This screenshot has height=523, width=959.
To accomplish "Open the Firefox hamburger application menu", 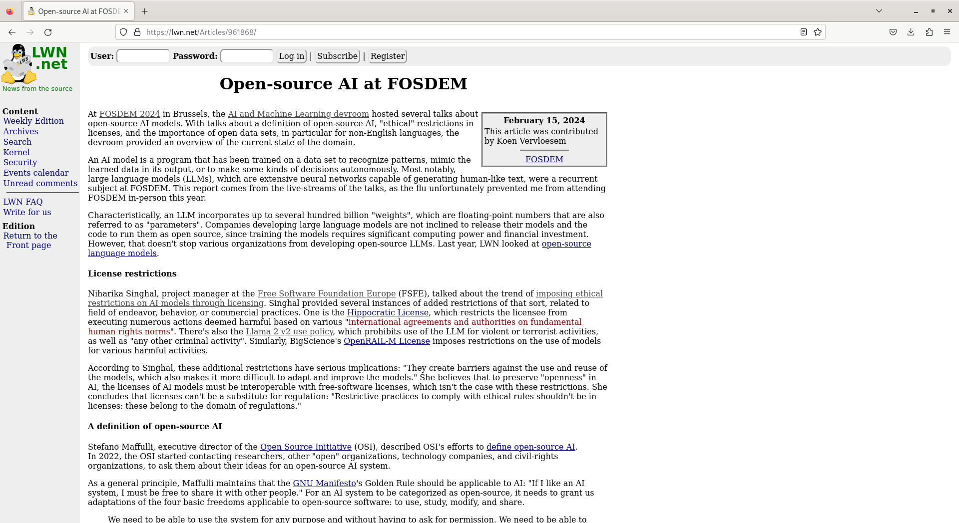I will pyautogui.click(x=947, y=32).
